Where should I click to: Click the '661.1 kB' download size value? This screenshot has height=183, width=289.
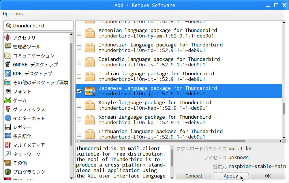pos(240,148)
